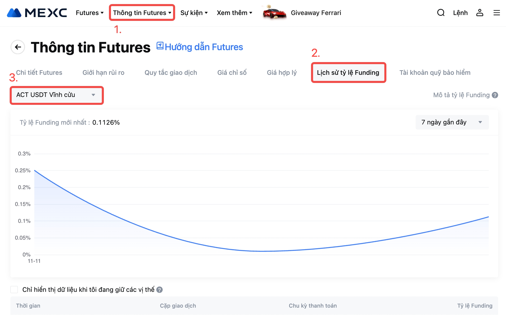Open the user account profile icon

tap(480, 13)
